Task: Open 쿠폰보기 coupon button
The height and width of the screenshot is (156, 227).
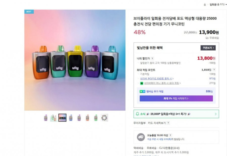Action: tap(208, 48)
